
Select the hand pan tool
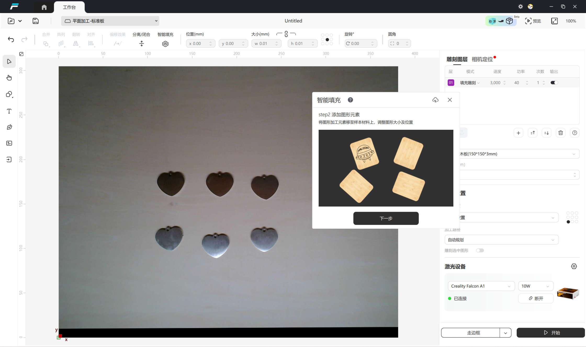pos(9,78)
